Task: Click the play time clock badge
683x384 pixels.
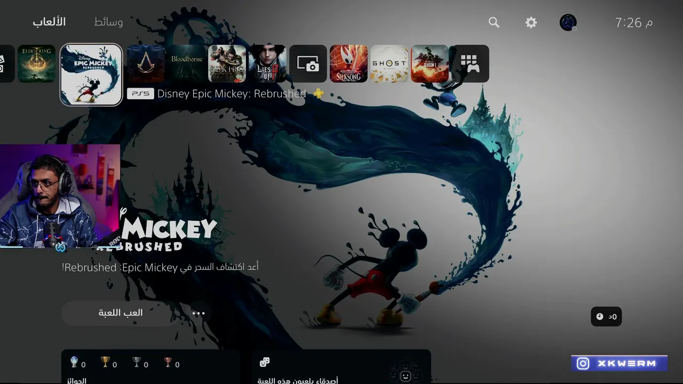Action: tap(606, 317)
